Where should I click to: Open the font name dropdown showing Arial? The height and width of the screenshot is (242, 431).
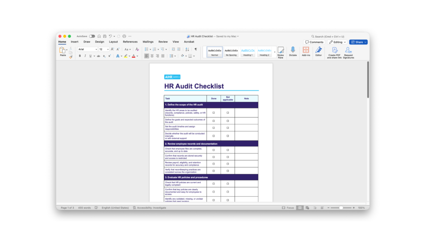(88, 49)
